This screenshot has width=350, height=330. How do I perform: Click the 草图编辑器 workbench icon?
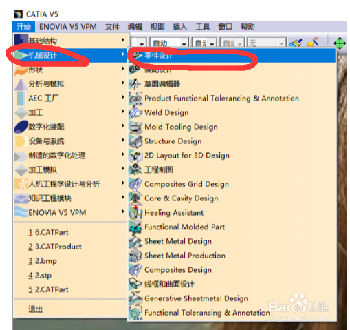135,83
